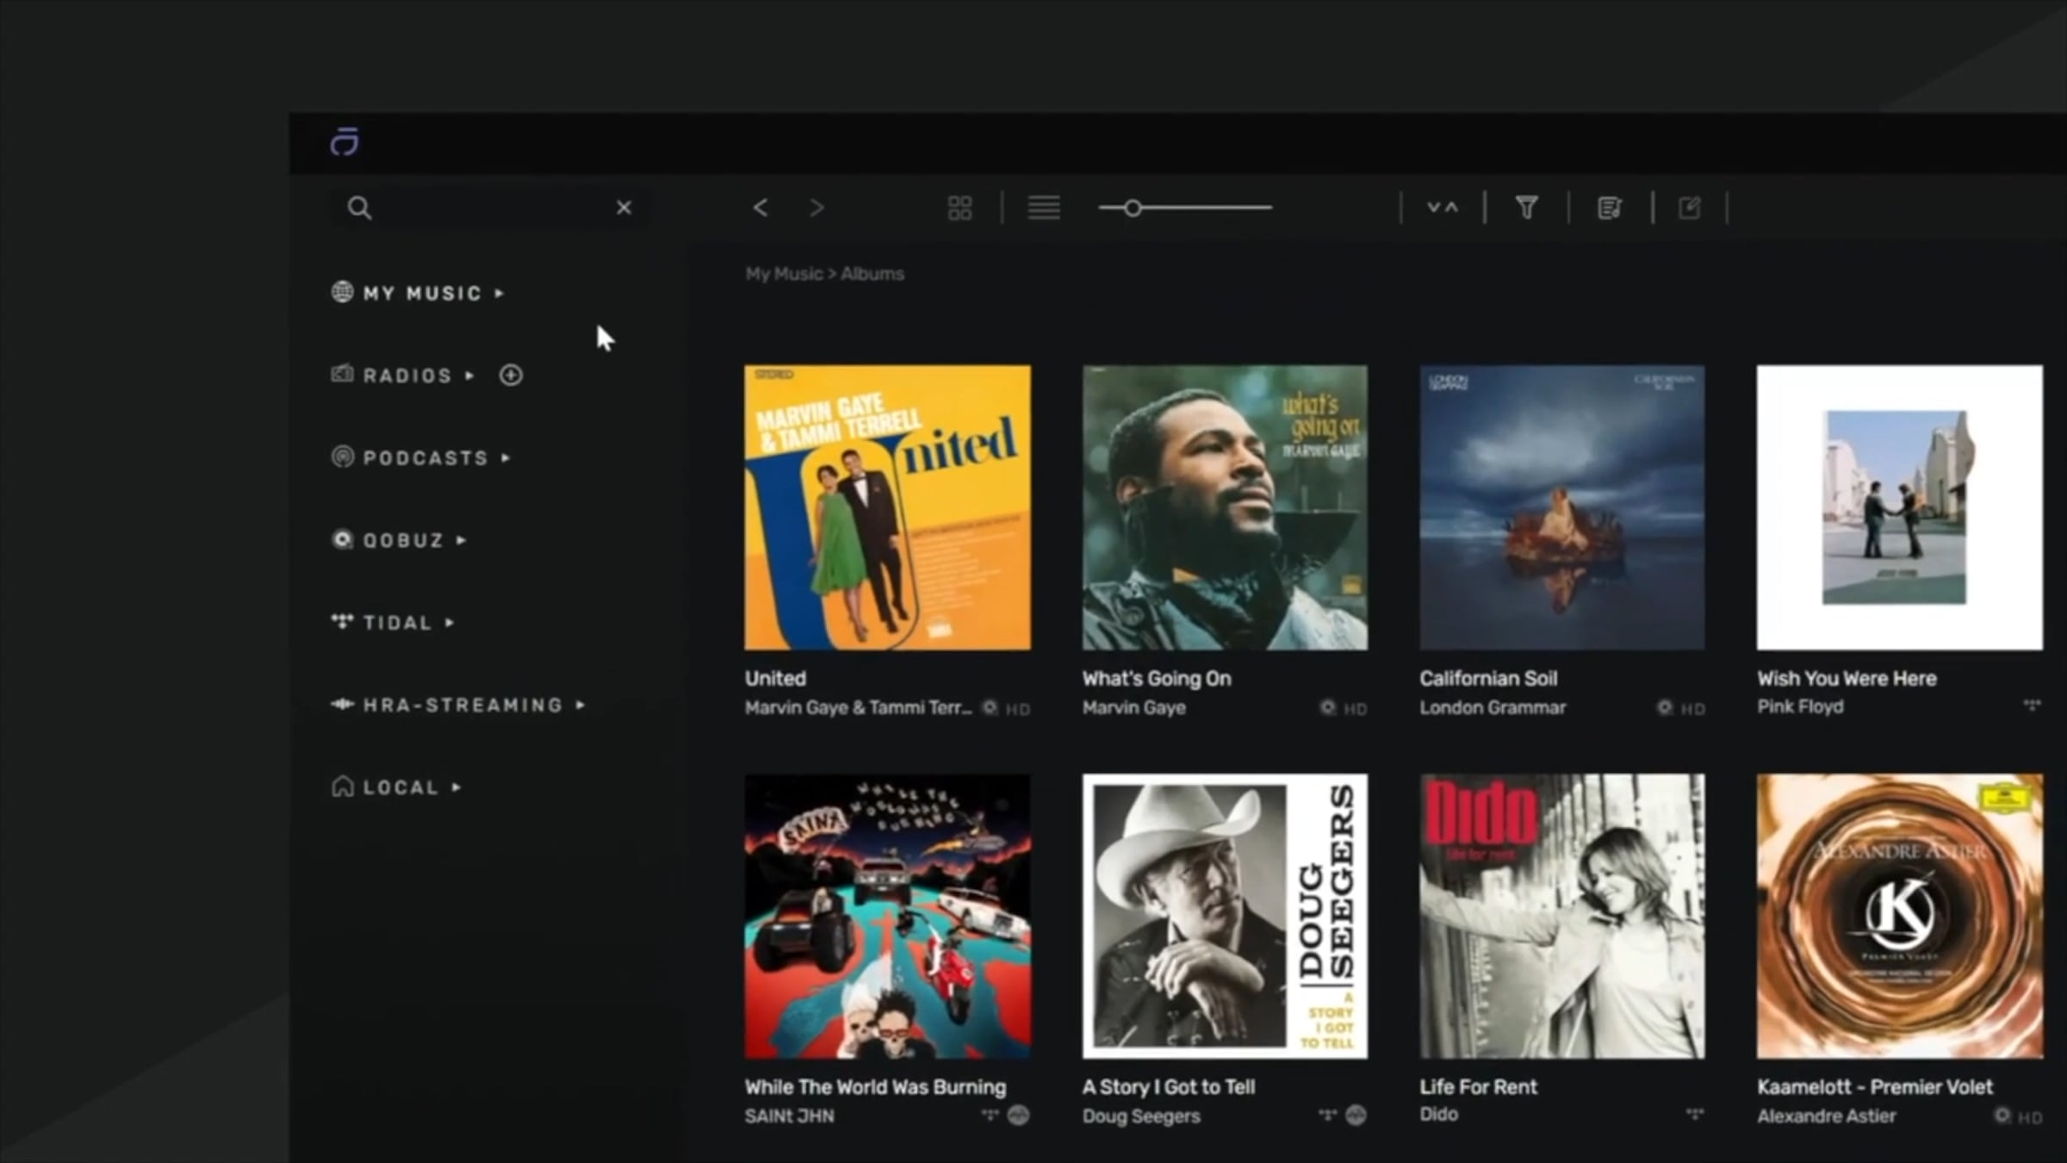This screenshot has width=2067, height=1163.
Task: Expand the Local arrow
Action: coord(456,787)
